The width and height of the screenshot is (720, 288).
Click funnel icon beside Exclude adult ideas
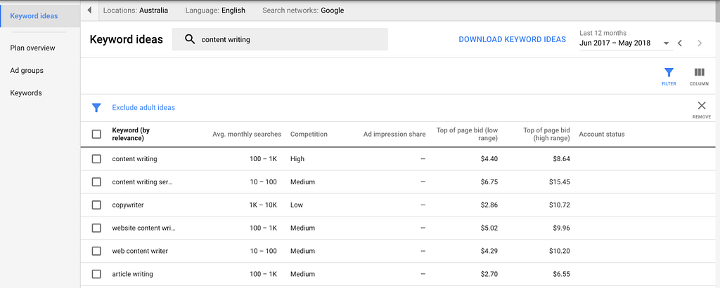(96, 108)
